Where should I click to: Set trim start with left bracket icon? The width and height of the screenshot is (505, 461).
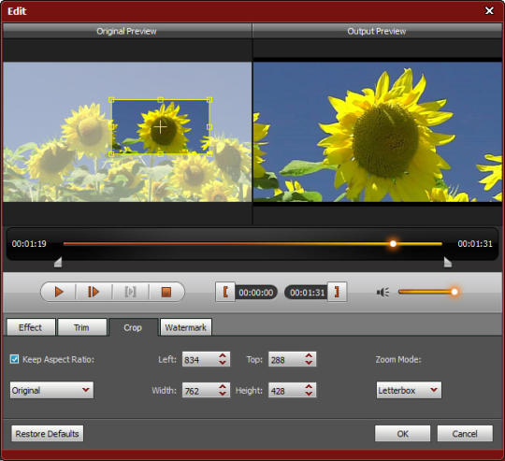(225, 292)
